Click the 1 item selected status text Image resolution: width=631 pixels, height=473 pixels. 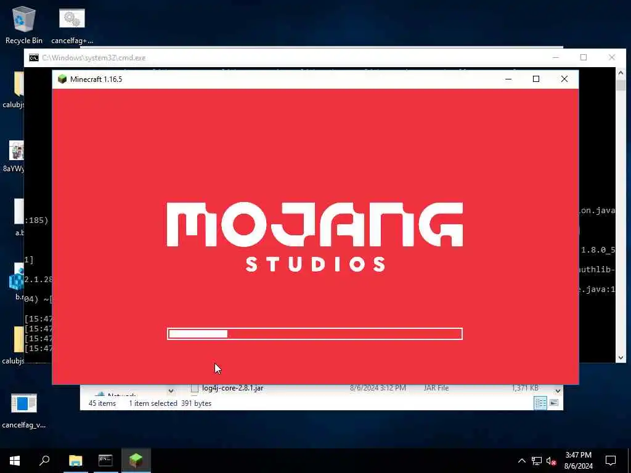point(153,403)
